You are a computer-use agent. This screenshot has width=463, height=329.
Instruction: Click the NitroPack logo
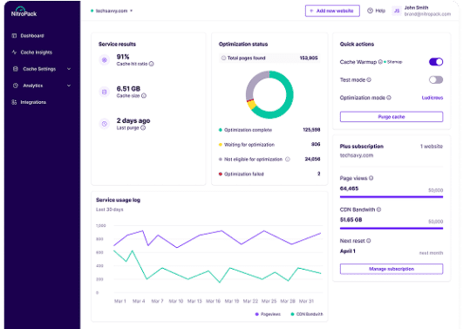pyautogui.click(x=24, y=11)
